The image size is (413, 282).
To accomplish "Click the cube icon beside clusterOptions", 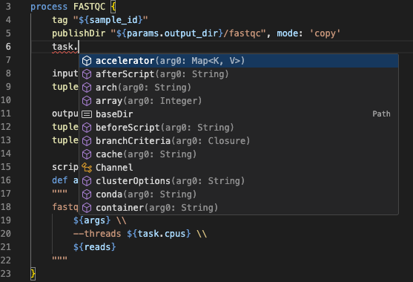I will coord(87,181).
